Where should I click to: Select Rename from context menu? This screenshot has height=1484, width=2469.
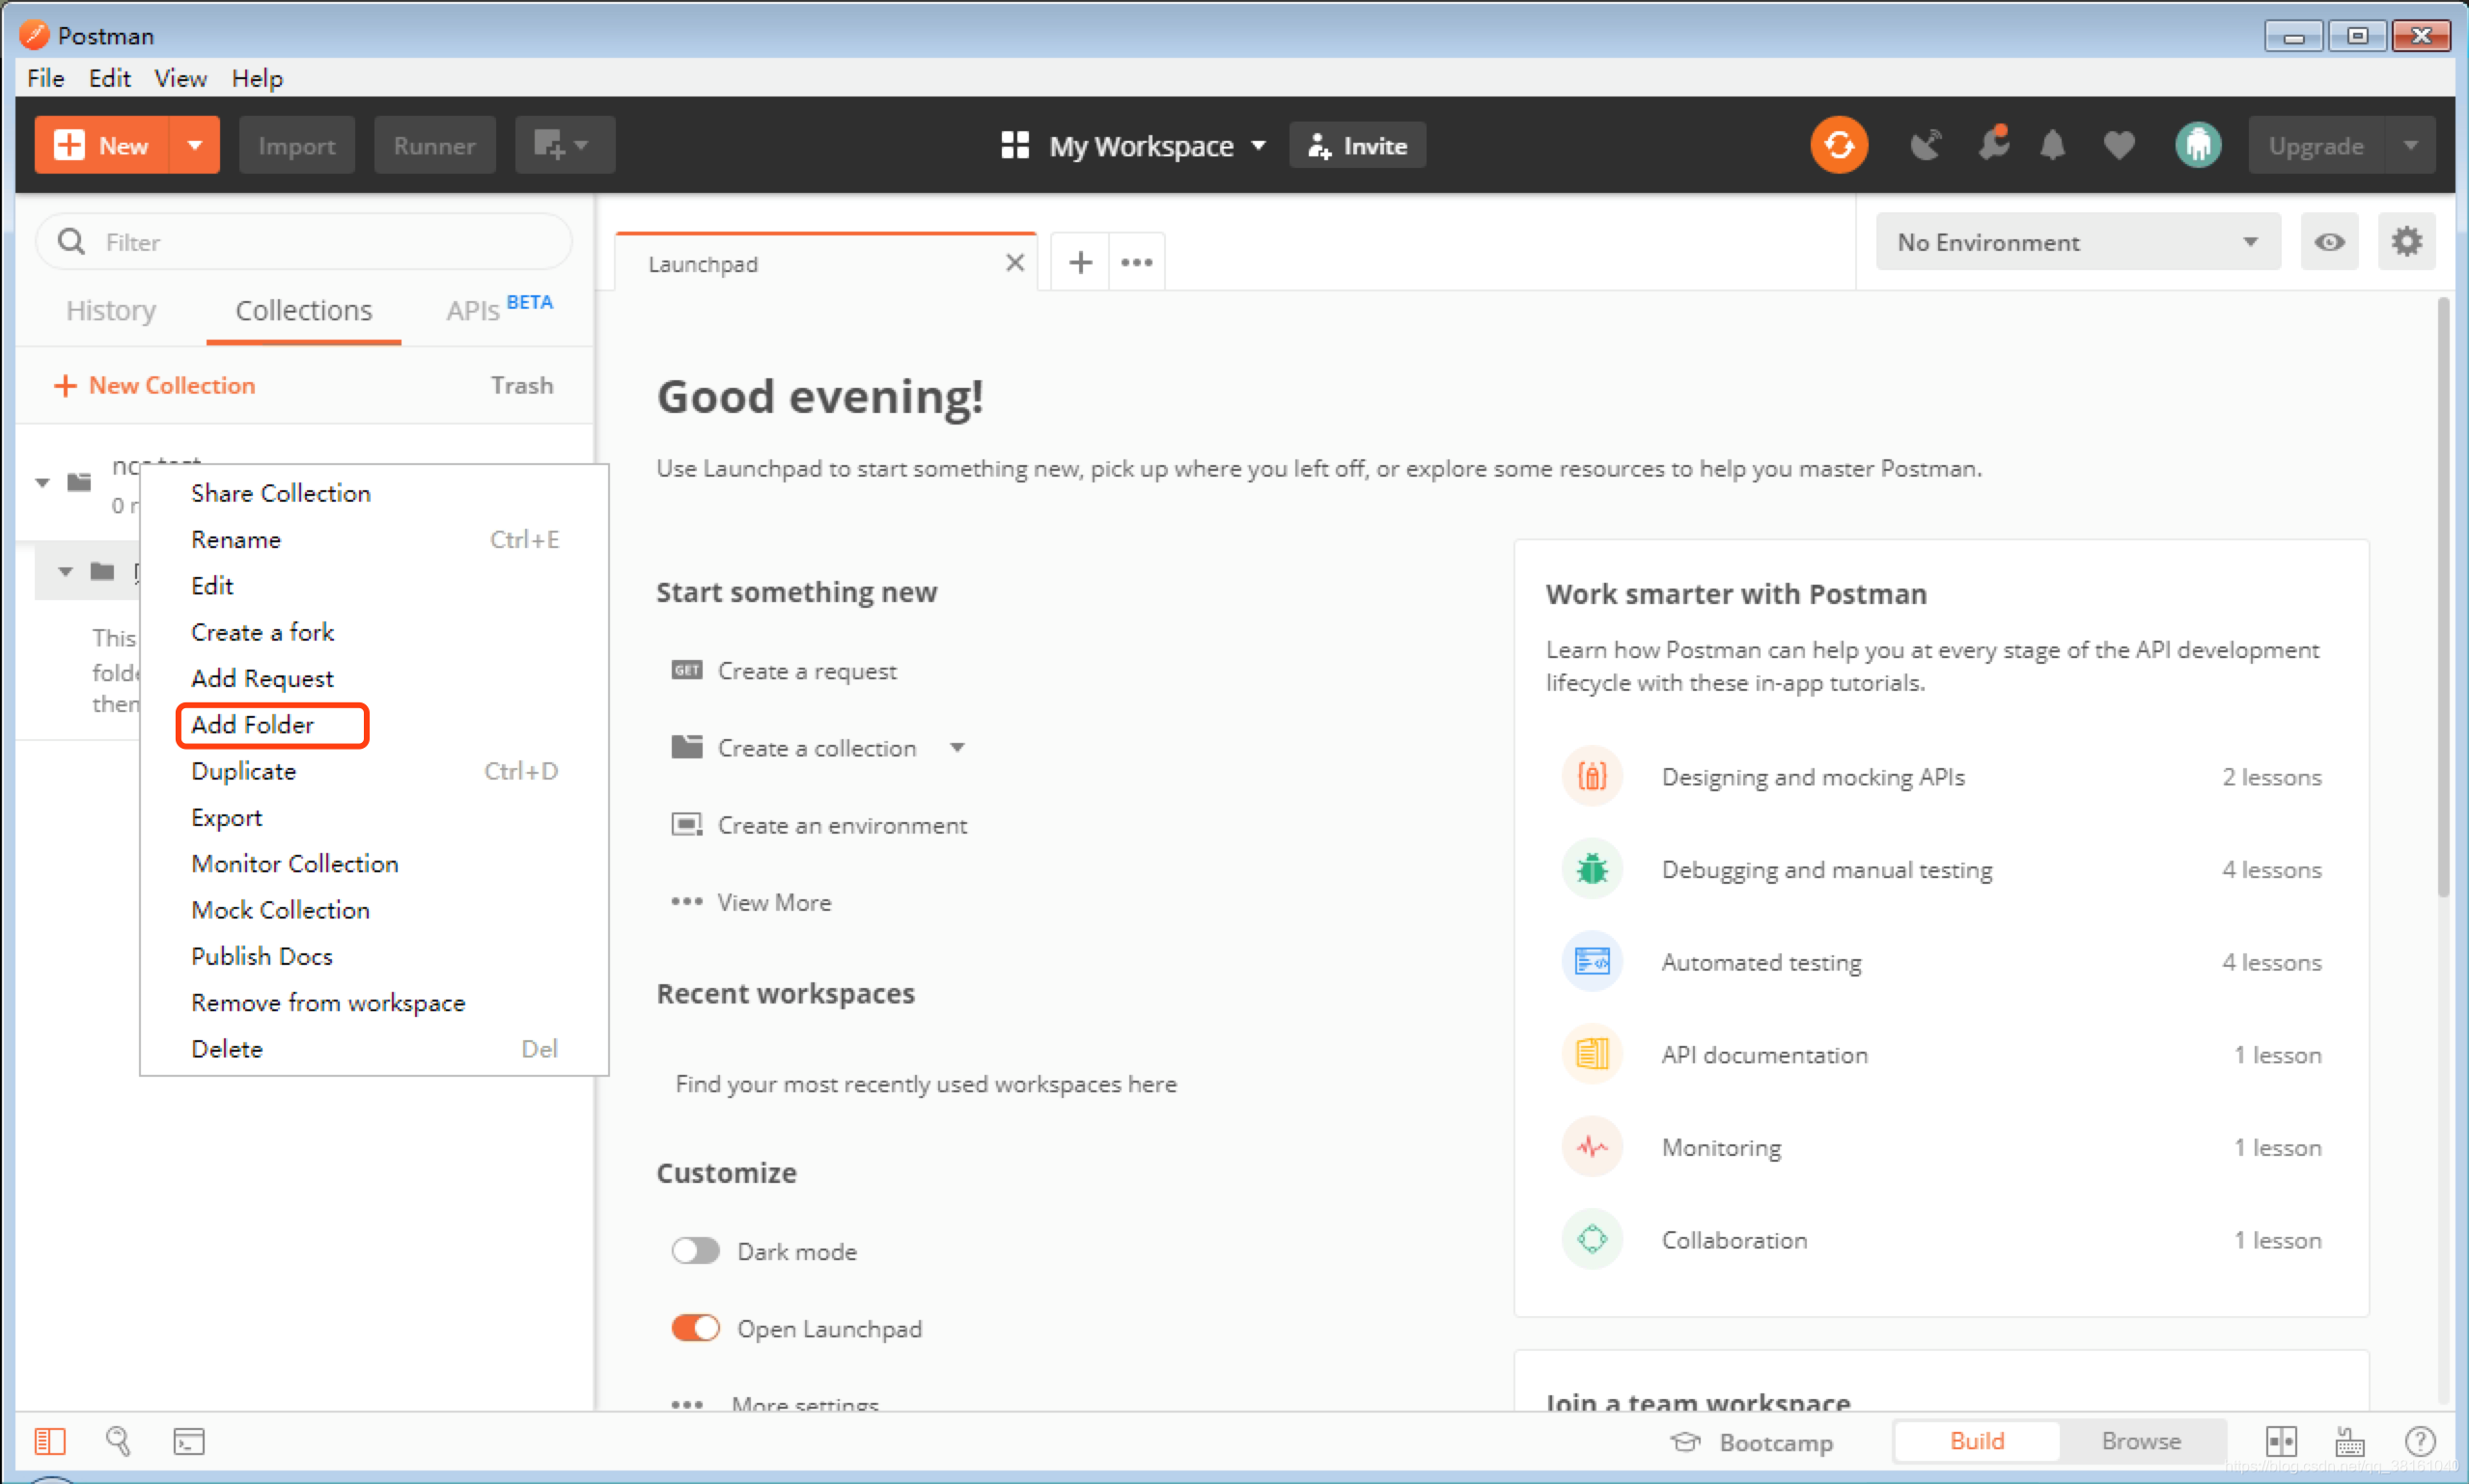233,539
